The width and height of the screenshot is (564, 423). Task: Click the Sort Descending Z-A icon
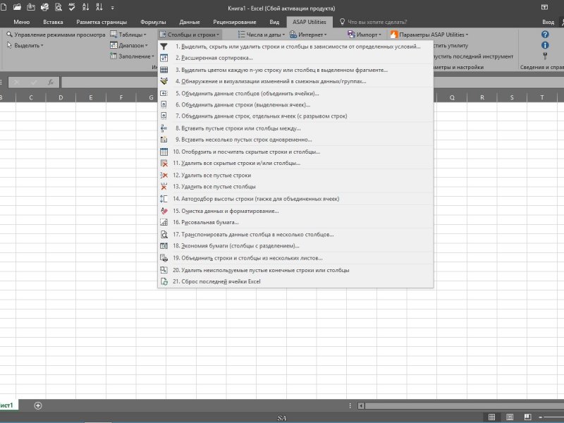pos(99,7)
